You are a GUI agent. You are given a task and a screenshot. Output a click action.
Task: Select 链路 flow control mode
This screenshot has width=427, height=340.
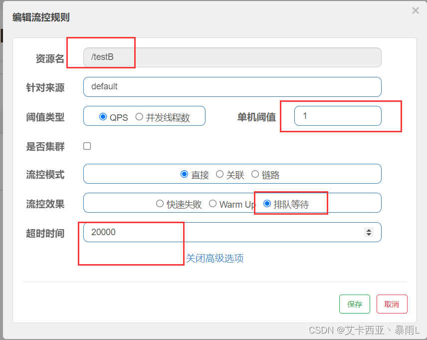coord(255,174)
